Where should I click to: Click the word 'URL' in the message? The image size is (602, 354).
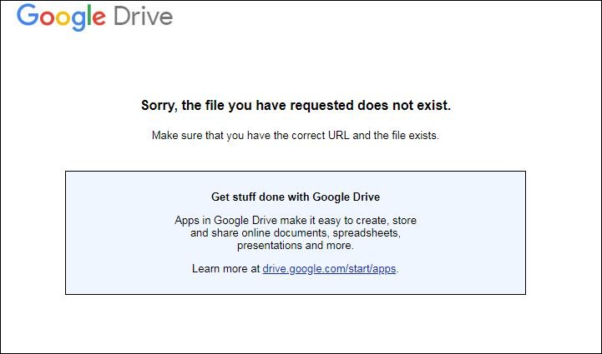[x=339, y=135]
